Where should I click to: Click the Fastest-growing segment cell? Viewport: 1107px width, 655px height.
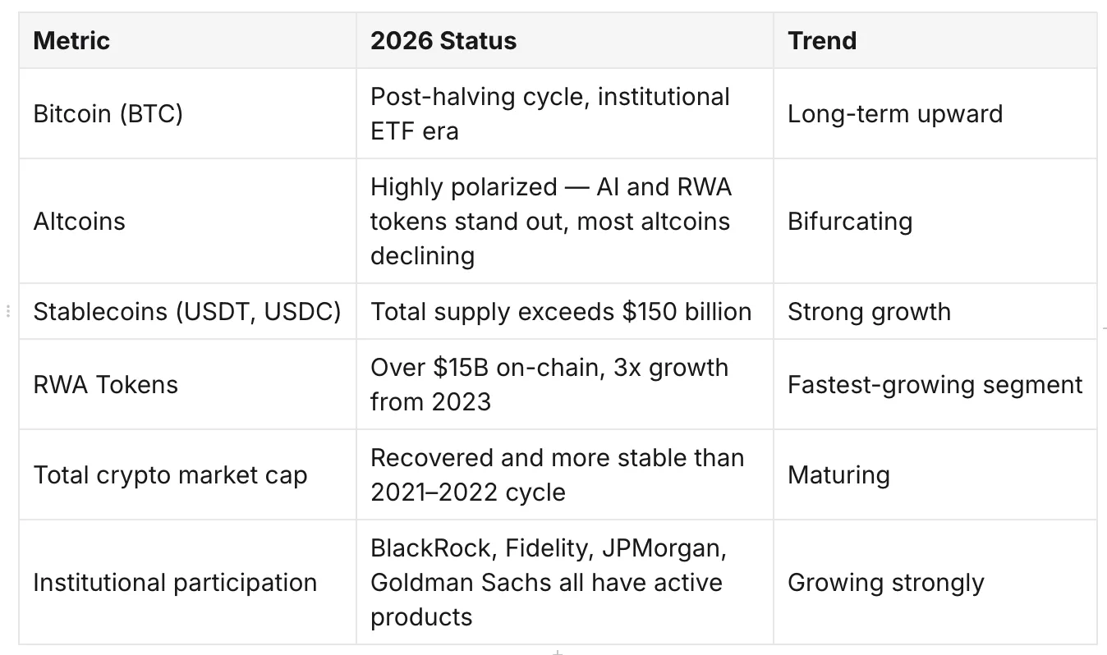(x=935, y=384)
